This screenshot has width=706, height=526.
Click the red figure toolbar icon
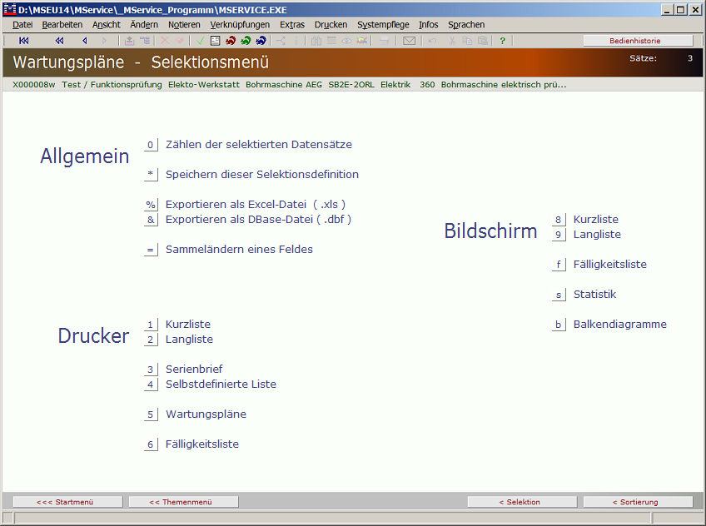231,41
